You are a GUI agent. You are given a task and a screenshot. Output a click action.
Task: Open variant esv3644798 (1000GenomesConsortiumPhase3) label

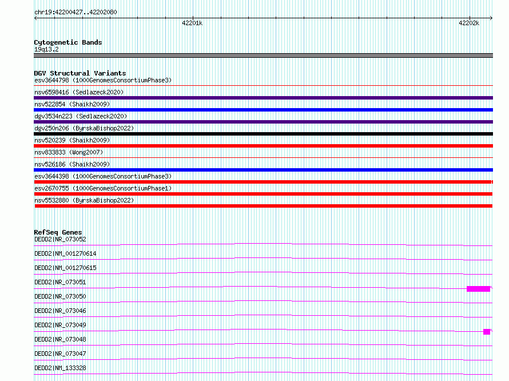(103, 80)
